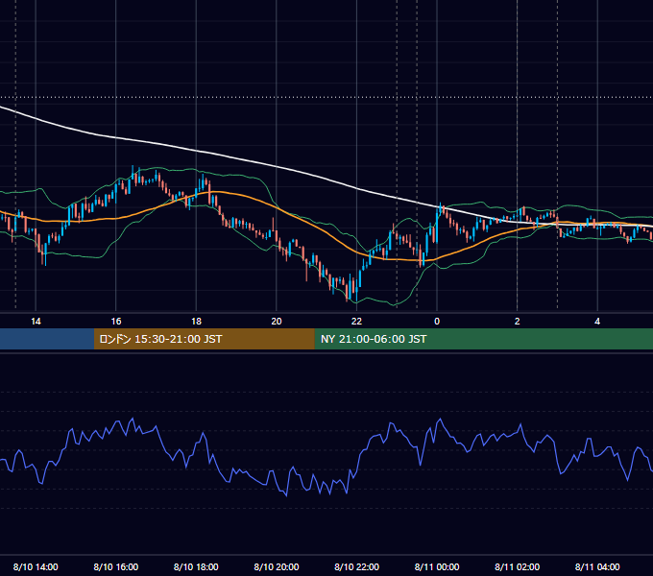
Task: Click the London 15:30-21:00 JST session bar
Action: [x=204, y=339]
